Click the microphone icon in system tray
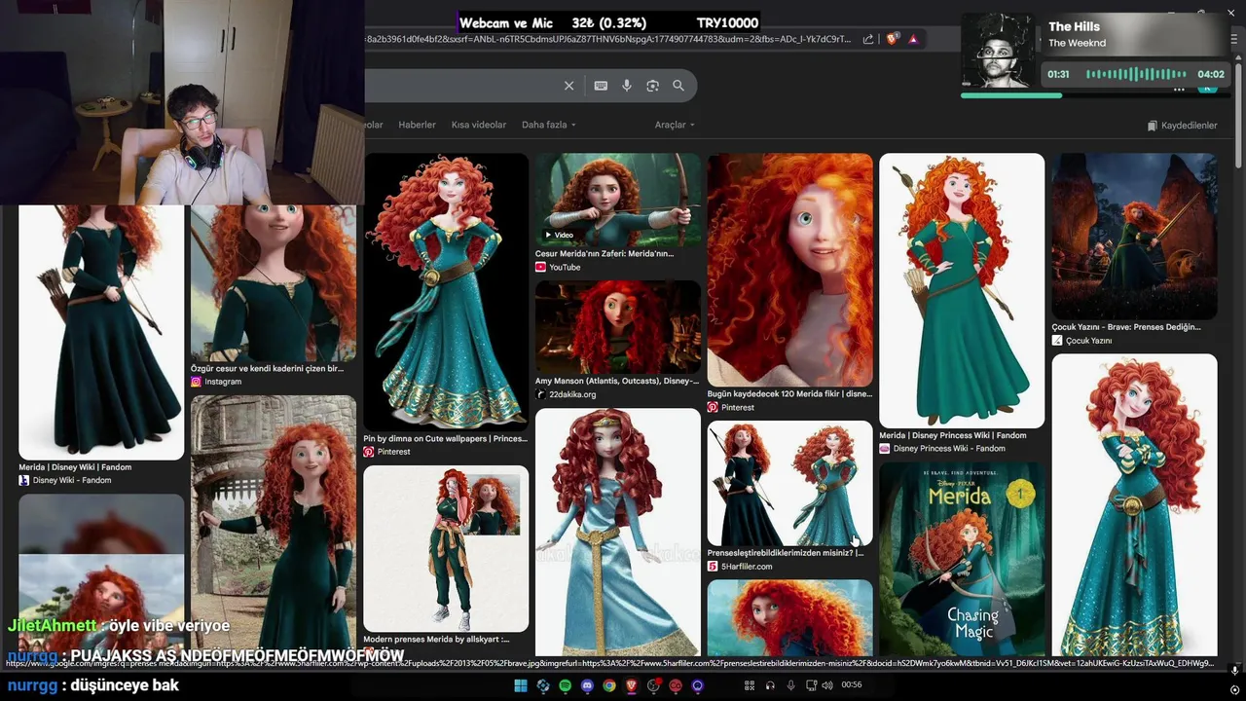Image resolution: width=1246 pixels, height=701 pixels. pos(790,685)
